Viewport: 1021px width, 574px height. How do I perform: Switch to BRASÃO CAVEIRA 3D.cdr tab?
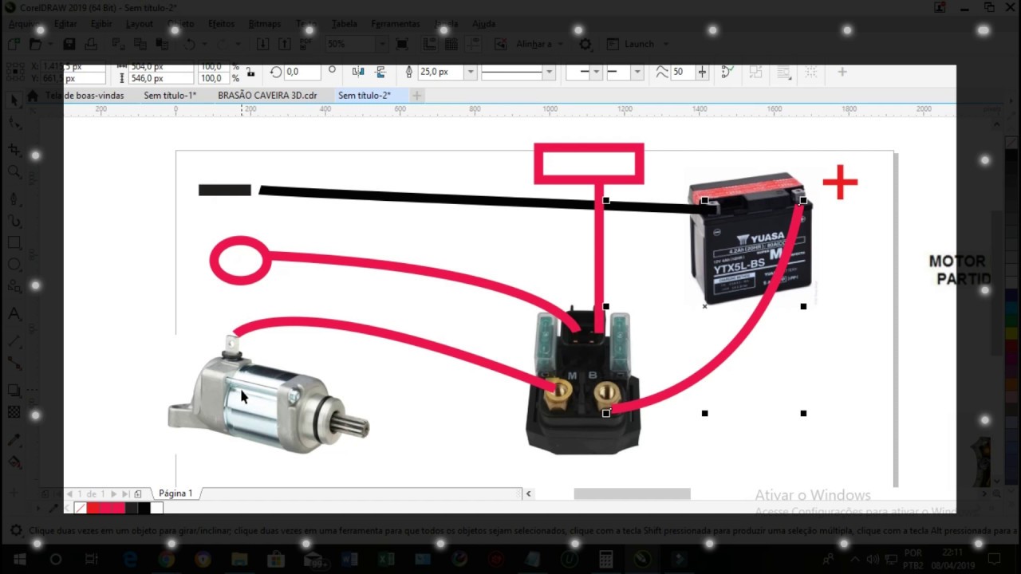pos(267,96)
